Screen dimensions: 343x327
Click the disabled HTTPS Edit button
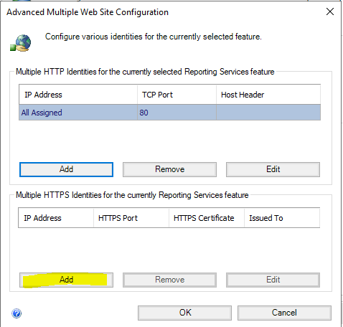[273, 280]
